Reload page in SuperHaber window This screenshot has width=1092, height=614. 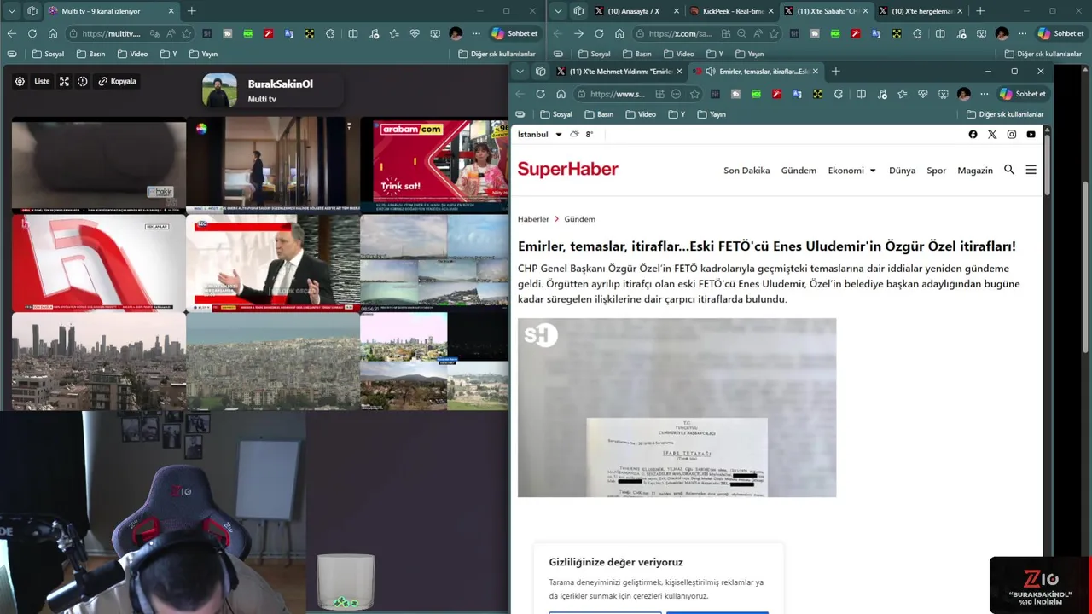click(540, 94)
